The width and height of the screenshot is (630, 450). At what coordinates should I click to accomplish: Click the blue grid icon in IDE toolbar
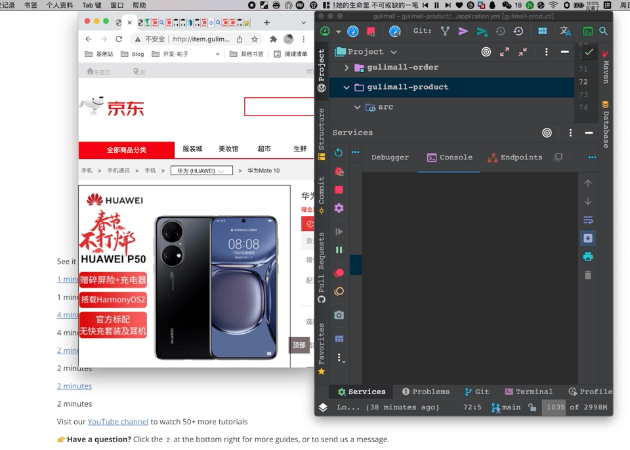tap(543, 31)
